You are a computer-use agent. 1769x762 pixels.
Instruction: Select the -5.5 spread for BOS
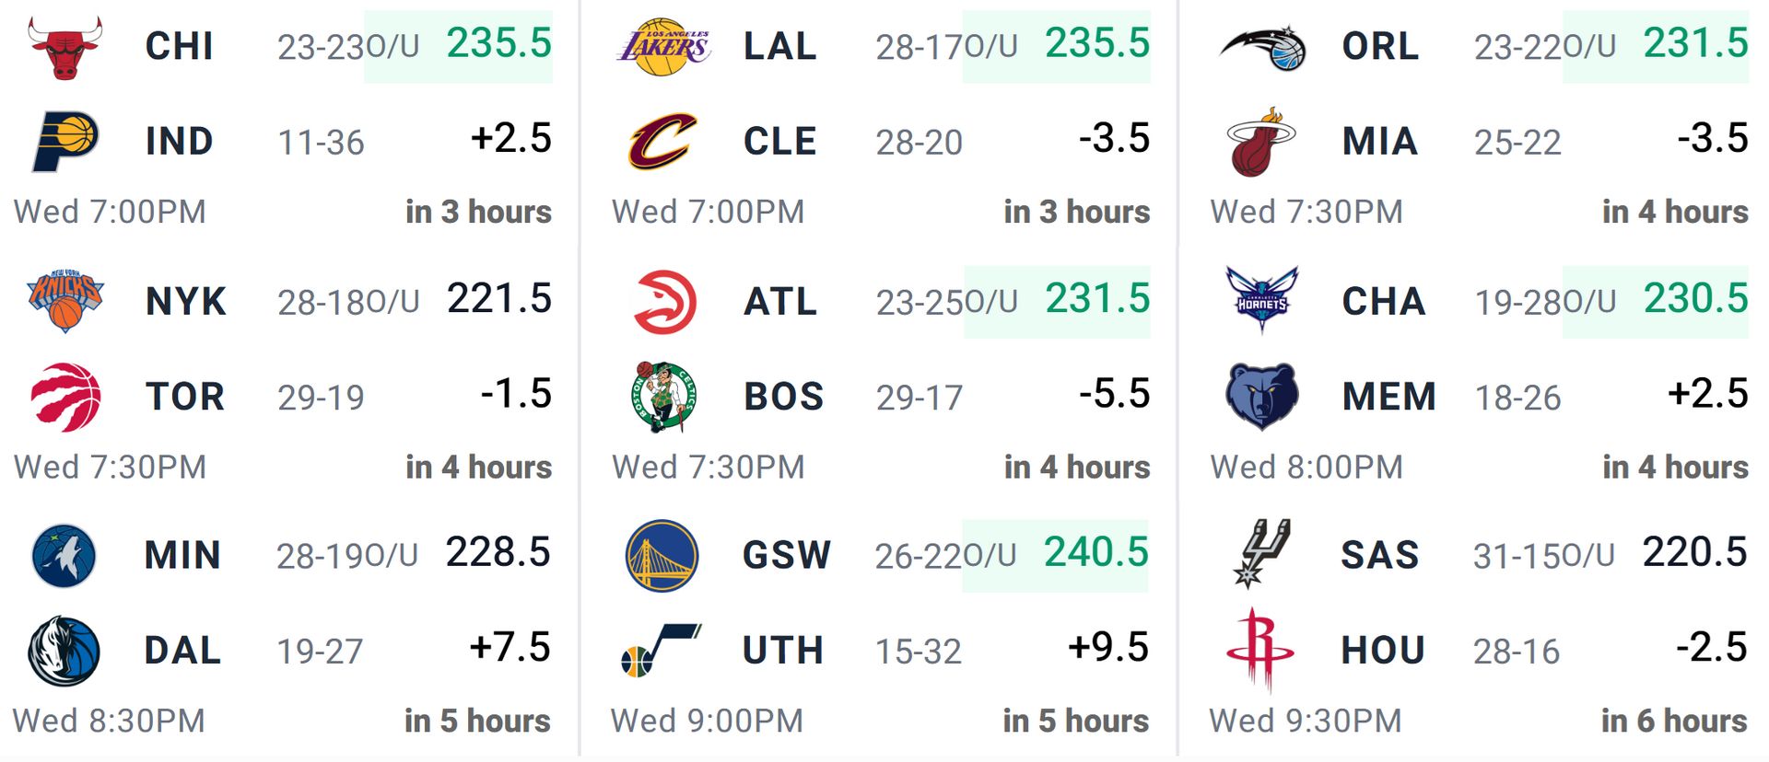coord(1115,394)
